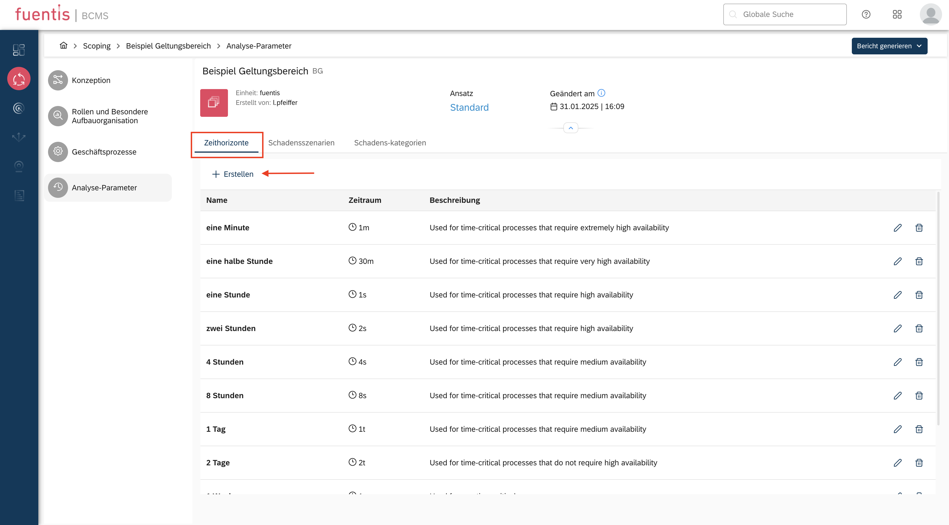Edit the 'eine Minute' time horizon

[897, 228]
